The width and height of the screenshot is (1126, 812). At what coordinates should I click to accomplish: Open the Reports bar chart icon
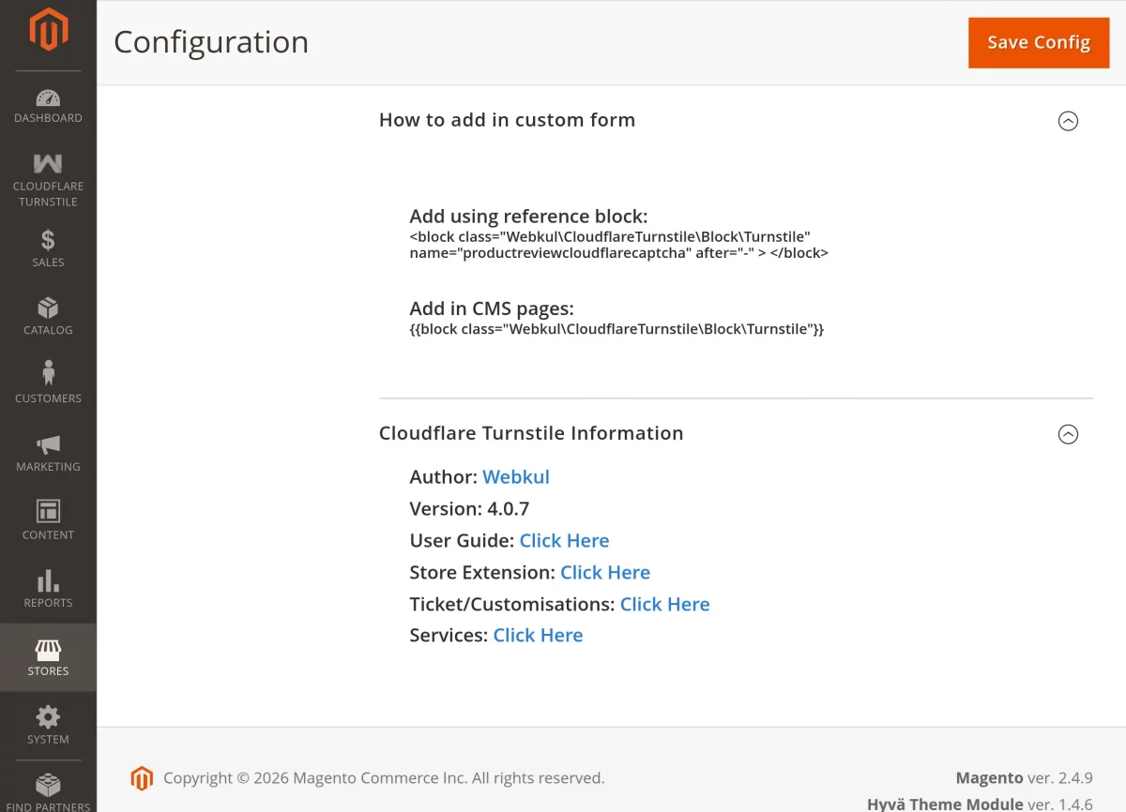pos(48,579)
